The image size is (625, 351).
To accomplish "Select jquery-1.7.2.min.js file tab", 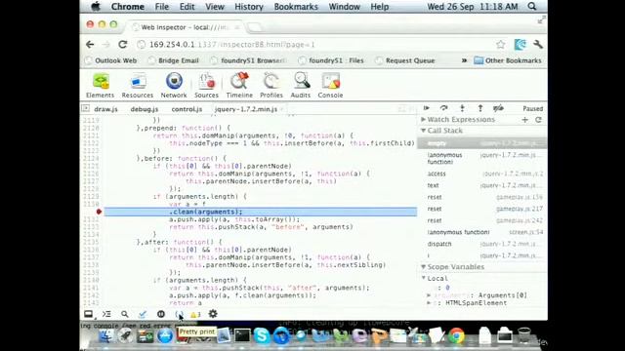I will pyautogui.click(x=245, y=109).
